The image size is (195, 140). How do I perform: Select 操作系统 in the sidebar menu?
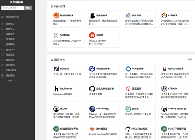(x=10, y=75)
